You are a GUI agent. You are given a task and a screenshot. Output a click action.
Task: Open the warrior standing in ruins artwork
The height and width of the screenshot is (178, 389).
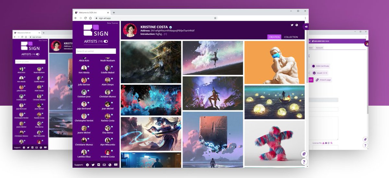coord(213,93)
